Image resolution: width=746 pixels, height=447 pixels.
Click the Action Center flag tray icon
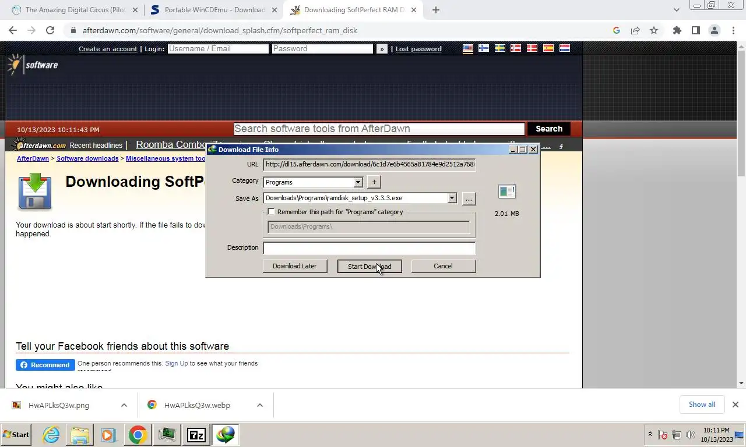[x=663, y=435]
